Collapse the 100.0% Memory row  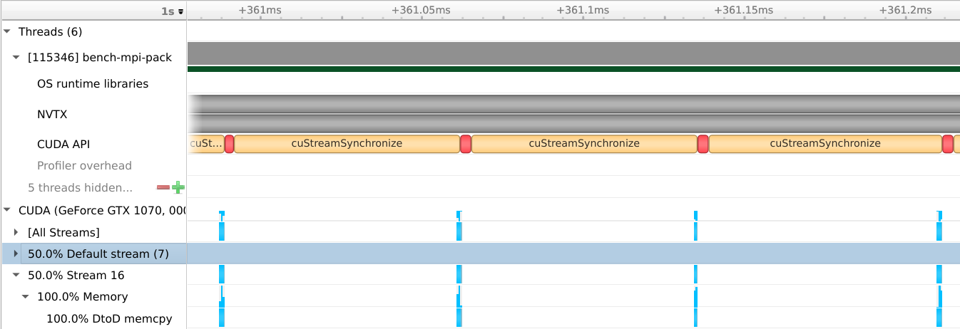(26, 296)
